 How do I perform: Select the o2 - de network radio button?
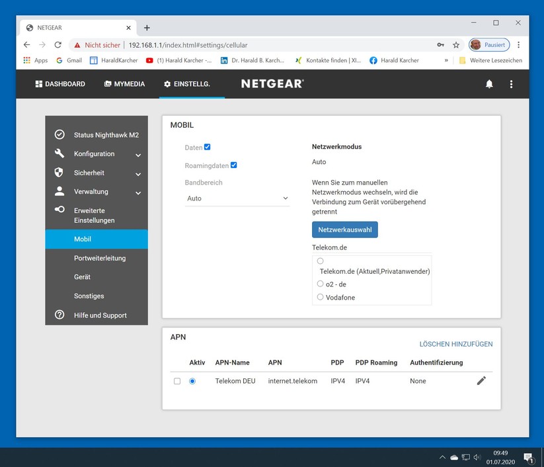coord(321,284)
